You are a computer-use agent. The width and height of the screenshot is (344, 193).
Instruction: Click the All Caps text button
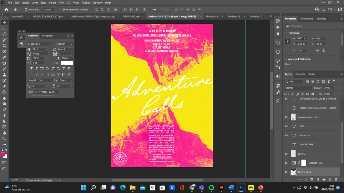coord(42,69)
